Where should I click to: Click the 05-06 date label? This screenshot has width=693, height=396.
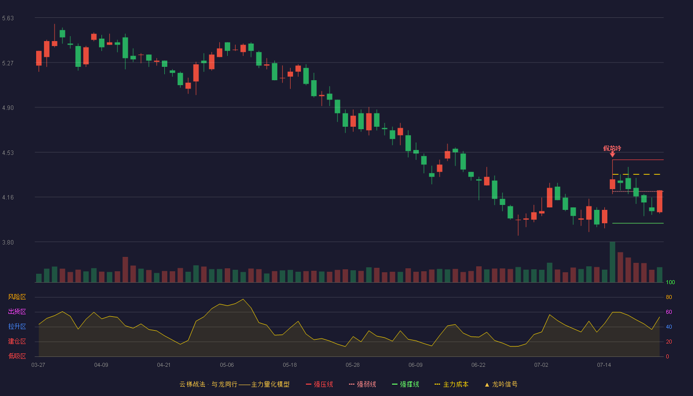227,365
